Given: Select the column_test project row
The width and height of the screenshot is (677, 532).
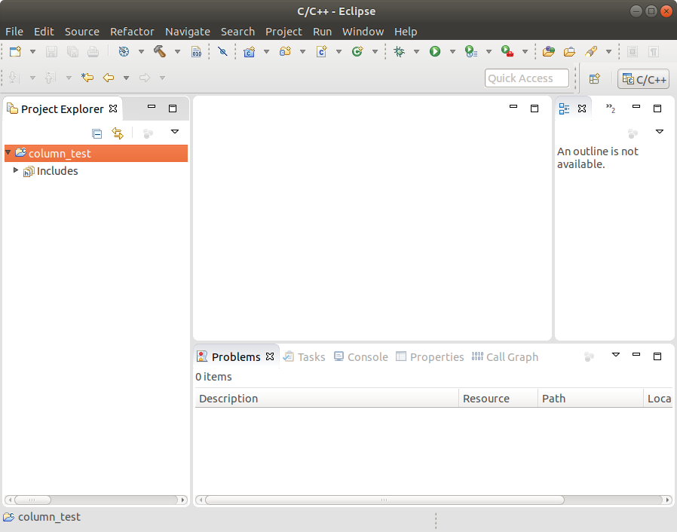Looking at the screenshot, I should pos(96,153).
